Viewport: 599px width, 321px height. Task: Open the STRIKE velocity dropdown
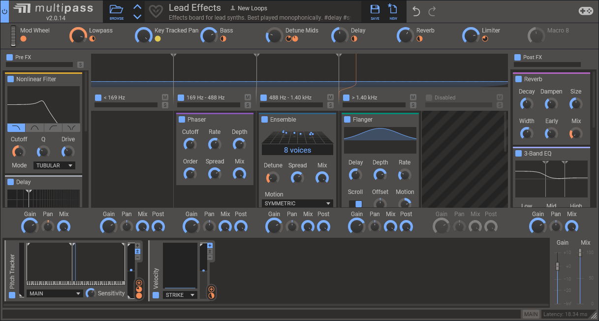180,295
